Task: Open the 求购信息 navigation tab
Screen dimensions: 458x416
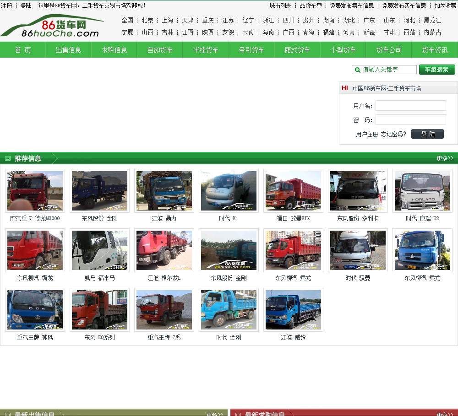Action: coord(114,50)
